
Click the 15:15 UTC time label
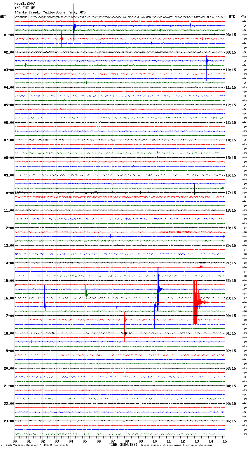(231, 158)
